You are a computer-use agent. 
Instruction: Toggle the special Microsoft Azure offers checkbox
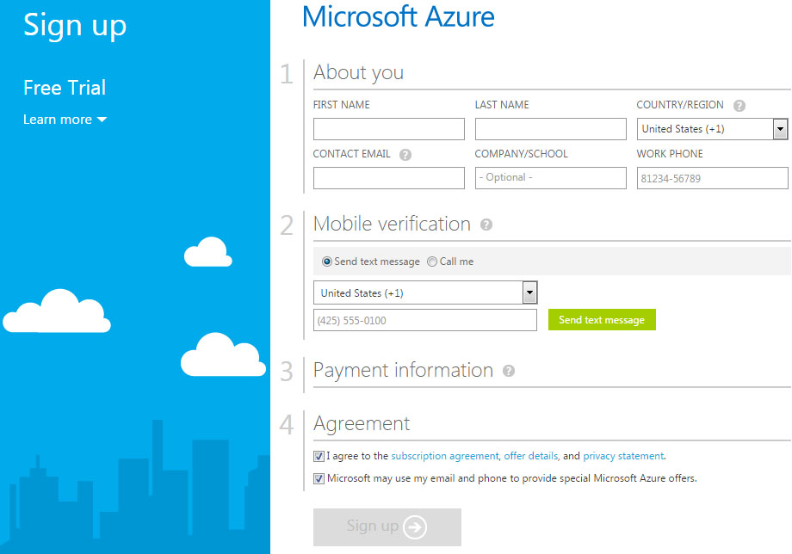(x=319, y=478)
